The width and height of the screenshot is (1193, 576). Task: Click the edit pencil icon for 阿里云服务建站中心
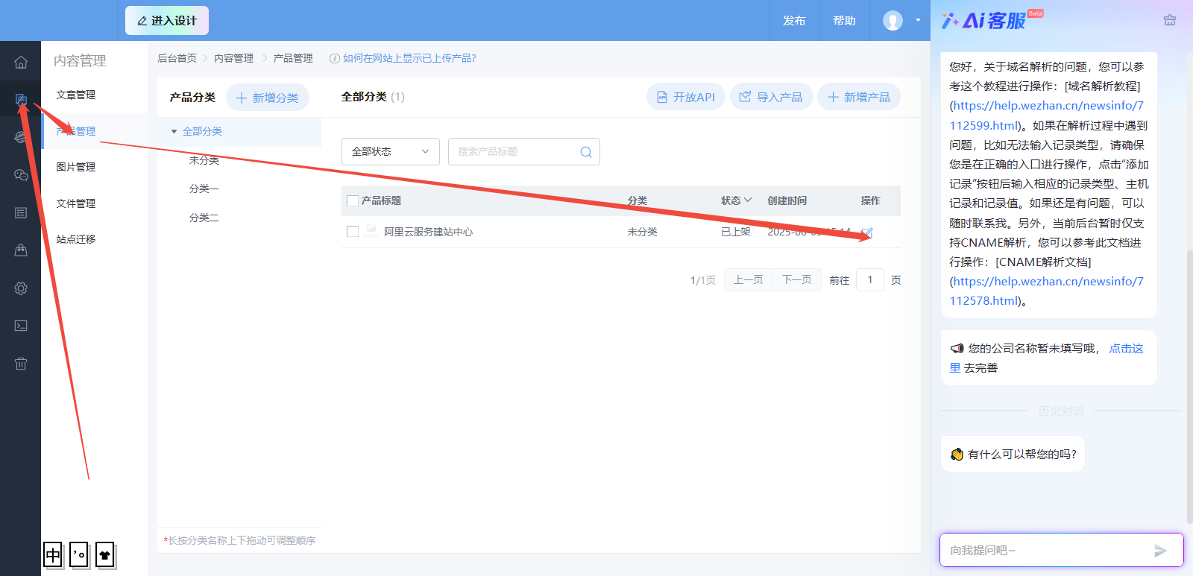pos(867,232)
